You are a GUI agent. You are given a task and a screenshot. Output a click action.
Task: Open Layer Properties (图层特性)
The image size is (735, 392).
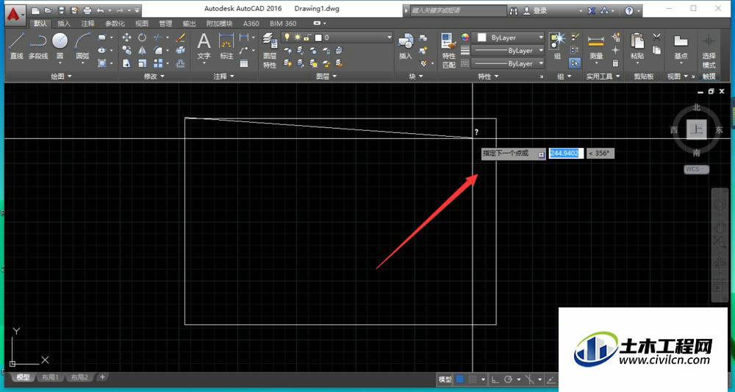click(x=270, y=51)
